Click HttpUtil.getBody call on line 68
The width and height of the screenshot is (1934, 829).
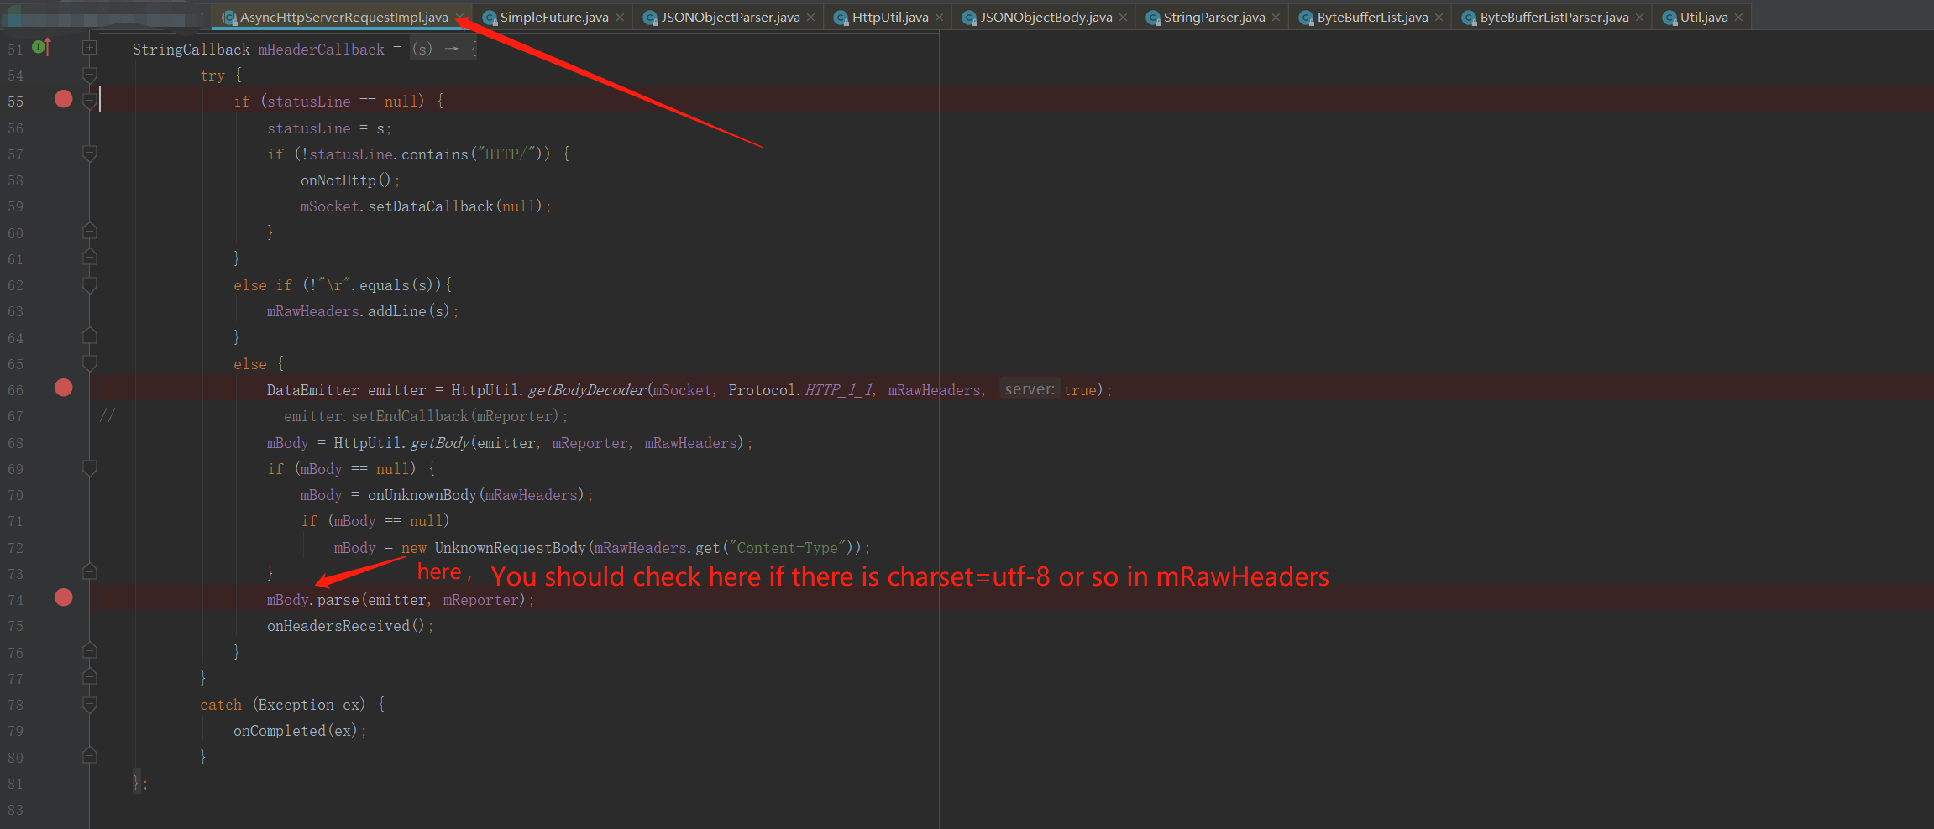(401, 443)
